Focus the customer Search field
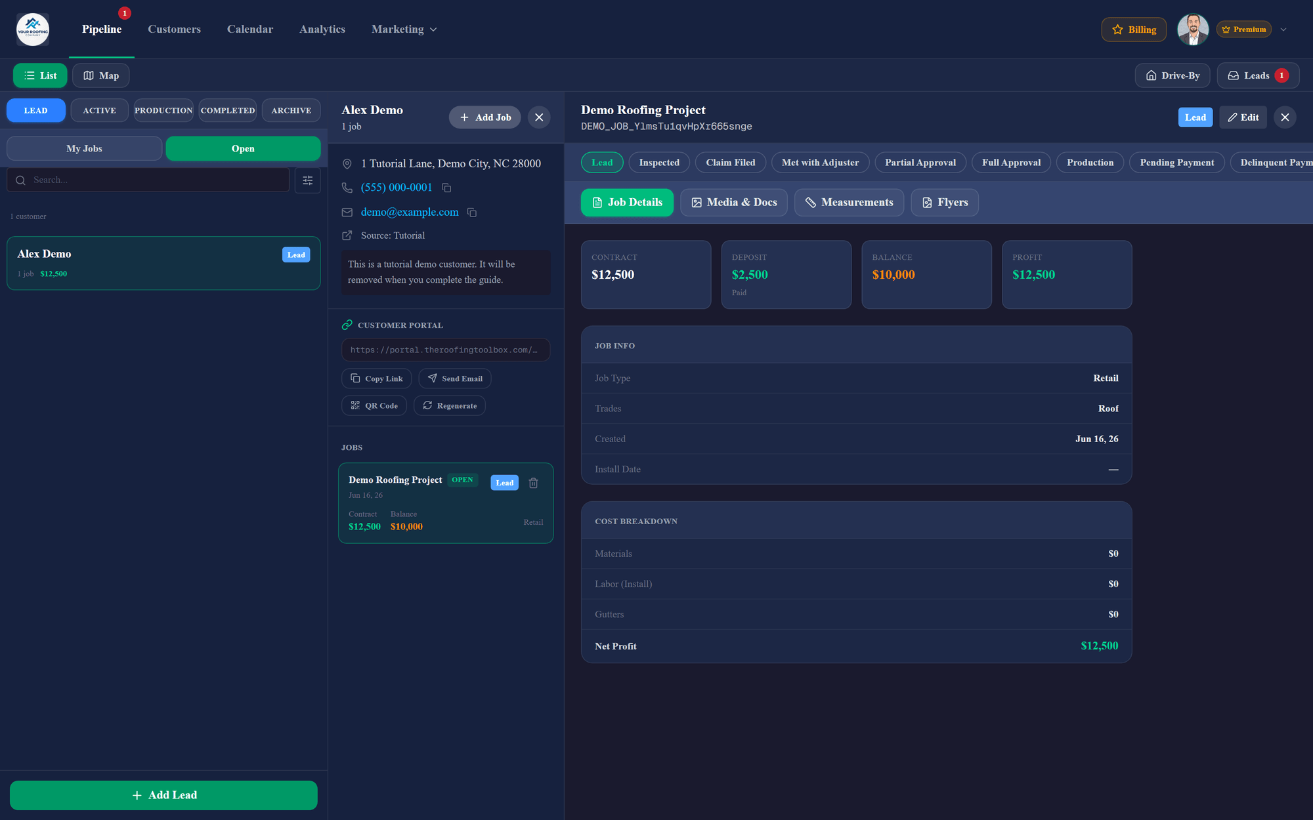 148,180
